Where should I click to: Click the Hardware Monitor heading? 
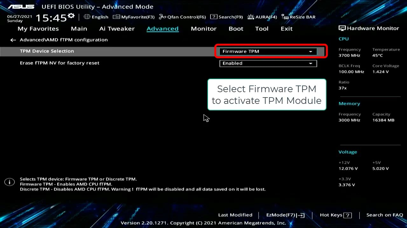click(x=373, y=28)
